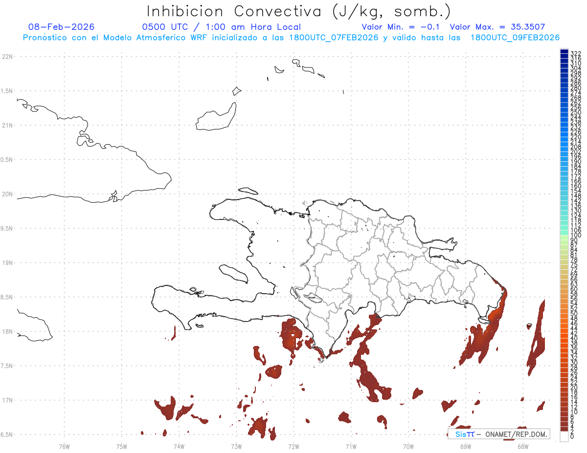Click the "0" colorbar value label

[x=572, y=435]
